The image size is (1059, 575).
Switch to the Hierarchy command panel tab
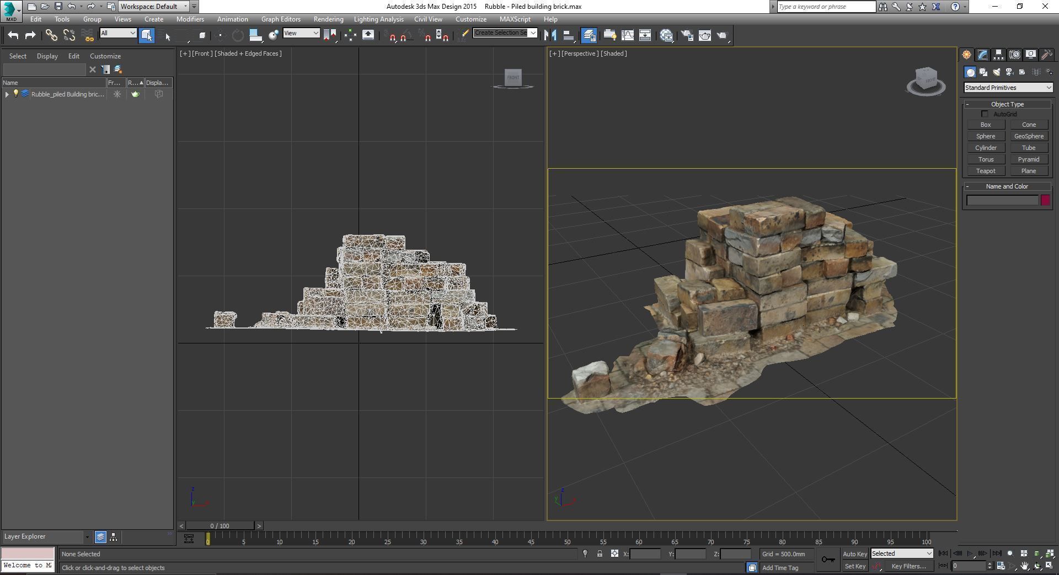(998, 55)
